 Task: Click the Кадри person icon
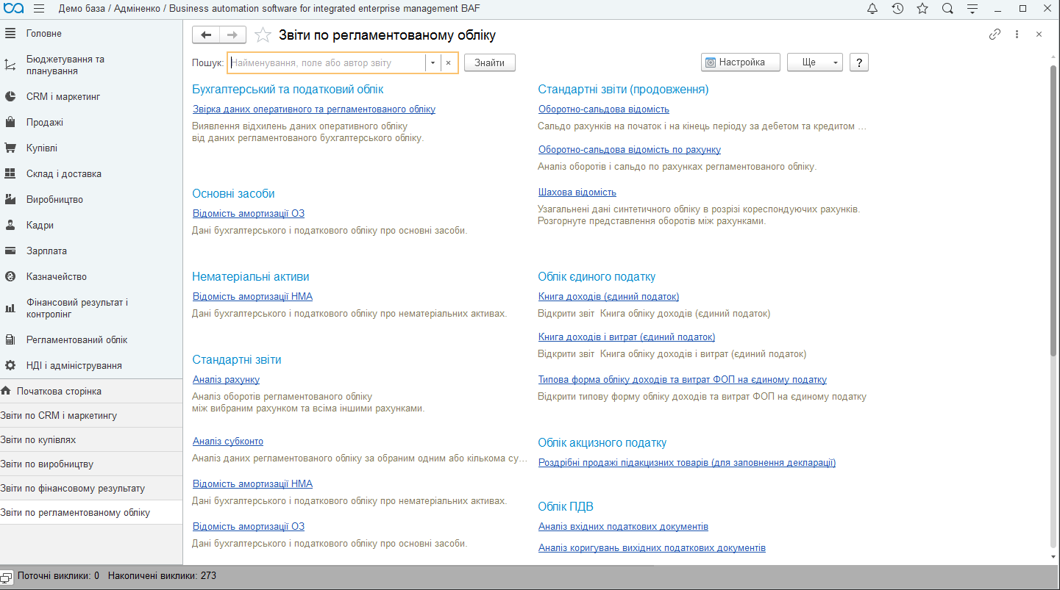10,225
